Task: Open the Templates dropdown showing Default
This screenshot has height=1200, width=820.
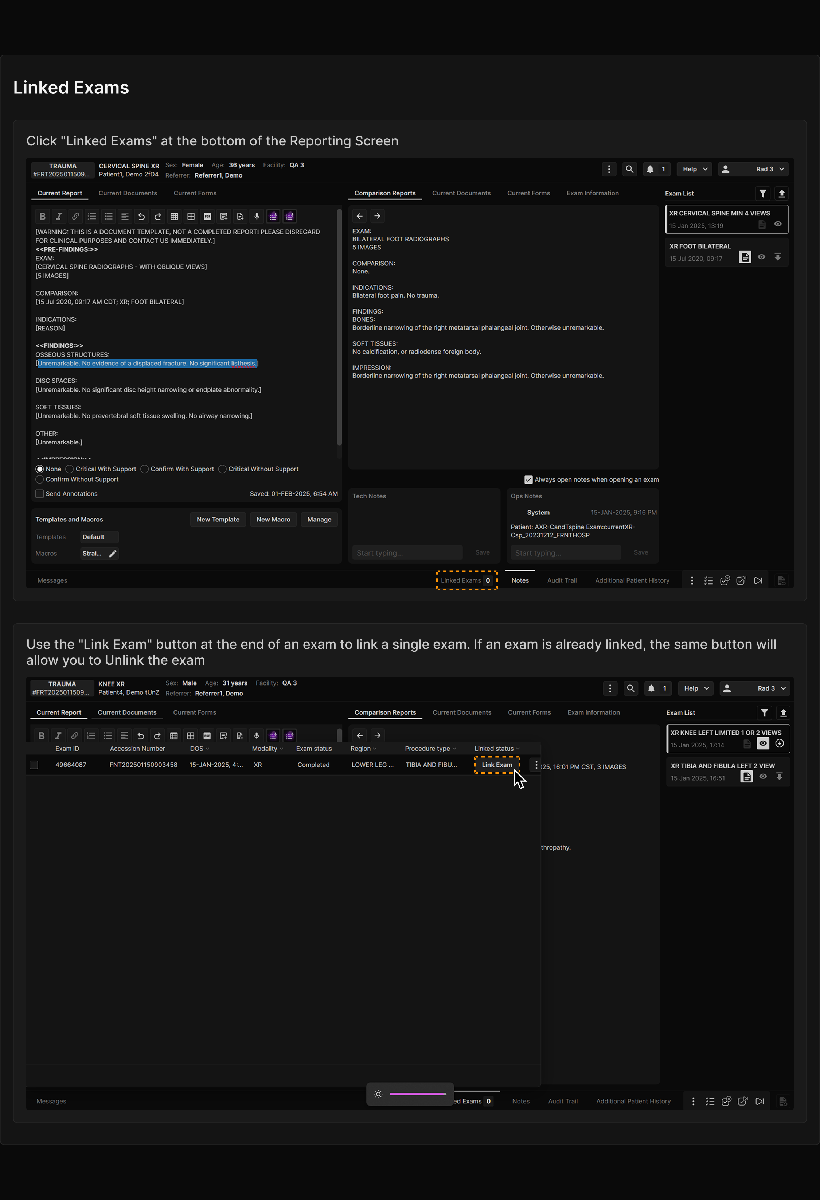Action: point(99,537)
